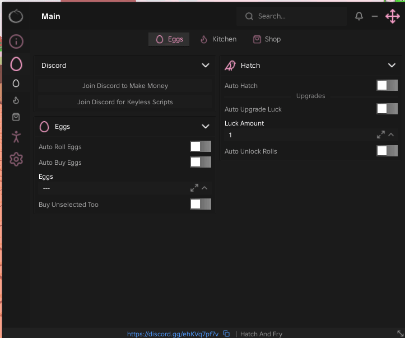This screenshot has width=405, height=338.
Task: Click the app logo icon in the top-left corner
Action: click(x=16, y=16)
